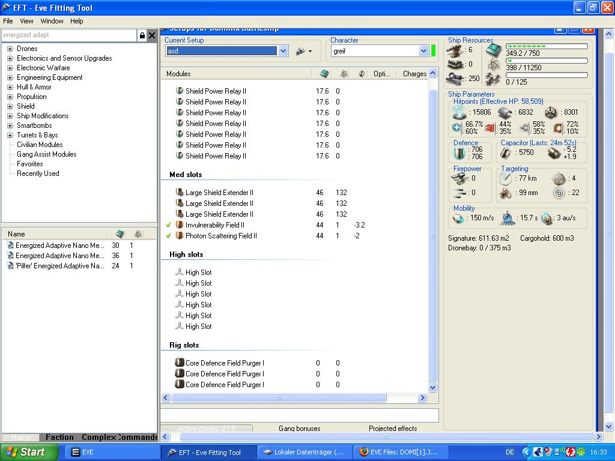Screen dimensions: 615x461
Task: Open the Window menu
Action: (52, 21)
